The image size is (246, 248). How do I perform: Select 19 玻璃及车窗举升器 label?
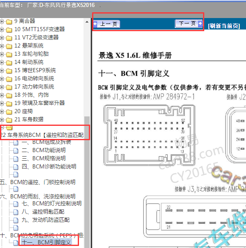39,103
